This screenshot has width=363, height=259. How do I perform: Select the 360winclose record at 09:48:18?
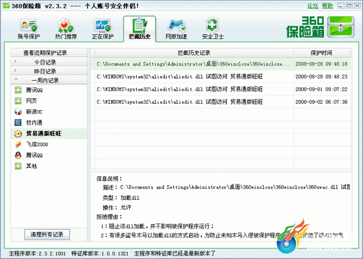[221, 64]
